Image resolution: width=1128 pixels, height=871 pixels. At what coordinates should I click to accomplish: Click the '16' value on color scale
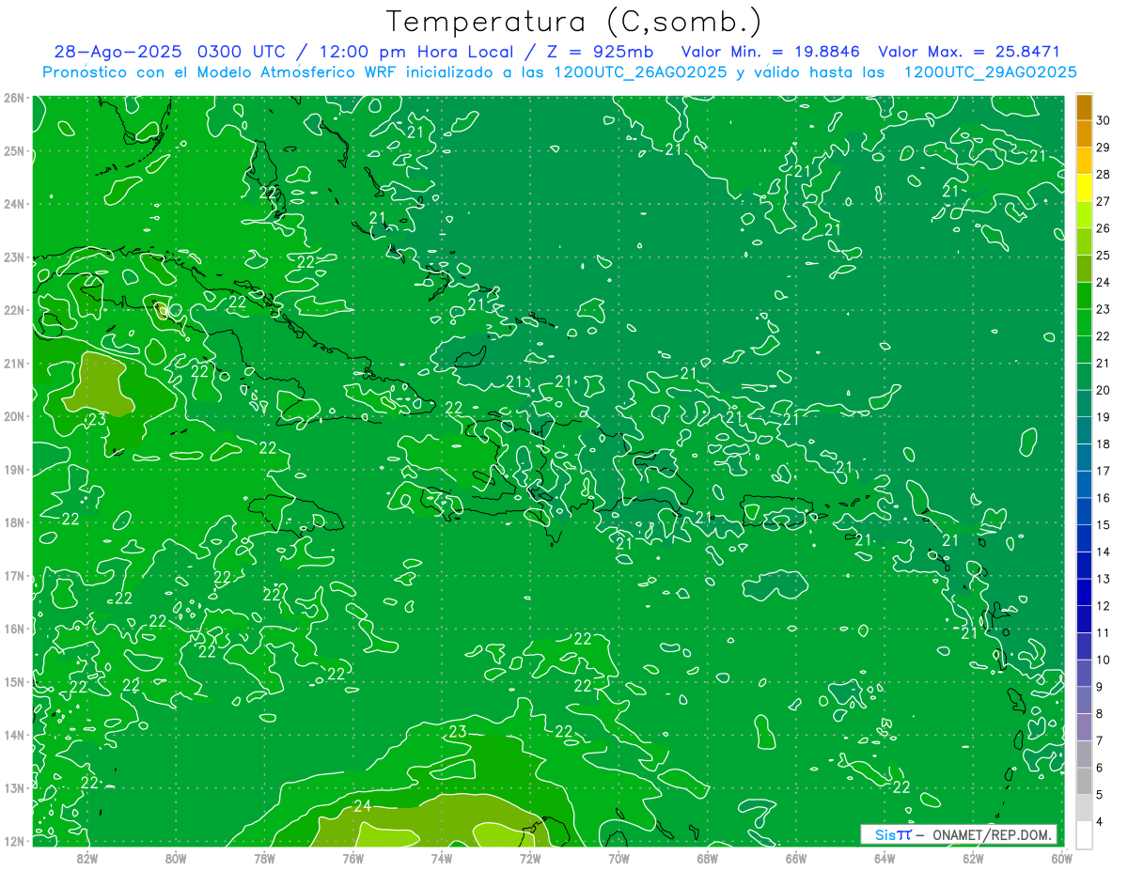click(1104, 498)
